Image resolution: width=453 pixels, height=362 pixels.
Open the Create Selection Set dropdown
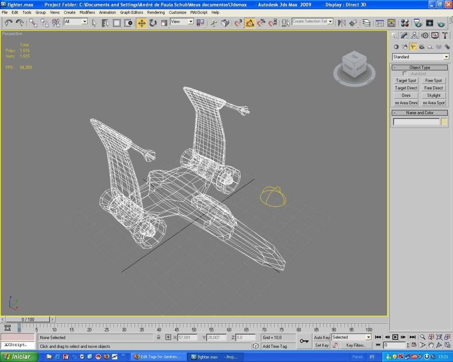pos(312,21)
